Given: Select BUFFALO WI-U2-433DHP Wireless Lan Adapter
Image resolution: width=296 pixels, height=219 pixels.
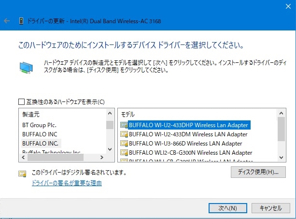Looking at the screenshot, I should (189, 125).
